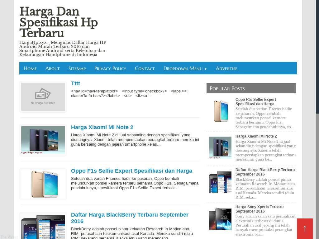Click the Advertise menu item
This screenshot has height=239, width=319.
(x=226, y=68)
